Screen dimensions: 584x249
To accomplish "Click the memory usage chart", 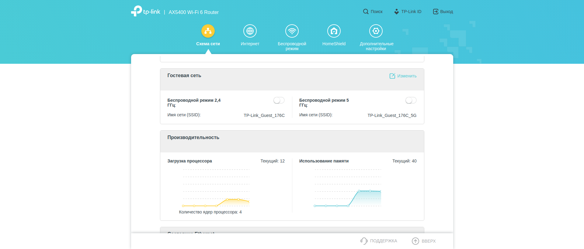I will pyautogui.click(x=348, y=188).
